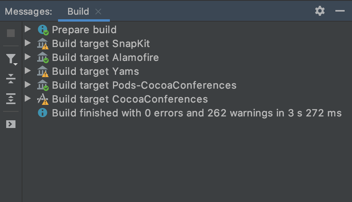Expand the Prepare build node
The height and width of the screenshot is (202, 352).
pos(27,29)
